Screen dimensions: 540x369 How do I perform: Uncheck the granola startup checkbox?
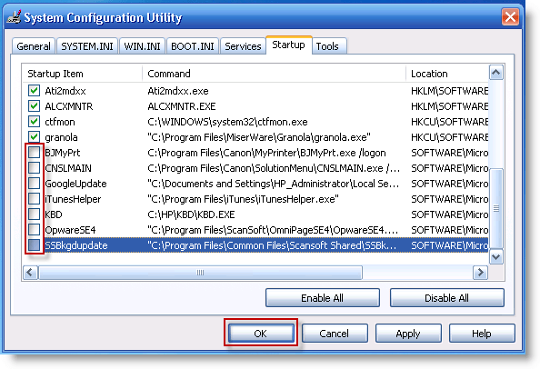pyautogui.click(x=34, y=137)
